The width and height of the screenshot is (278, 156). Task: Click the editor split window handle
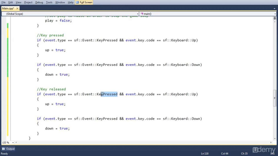[x=275, y=18]
